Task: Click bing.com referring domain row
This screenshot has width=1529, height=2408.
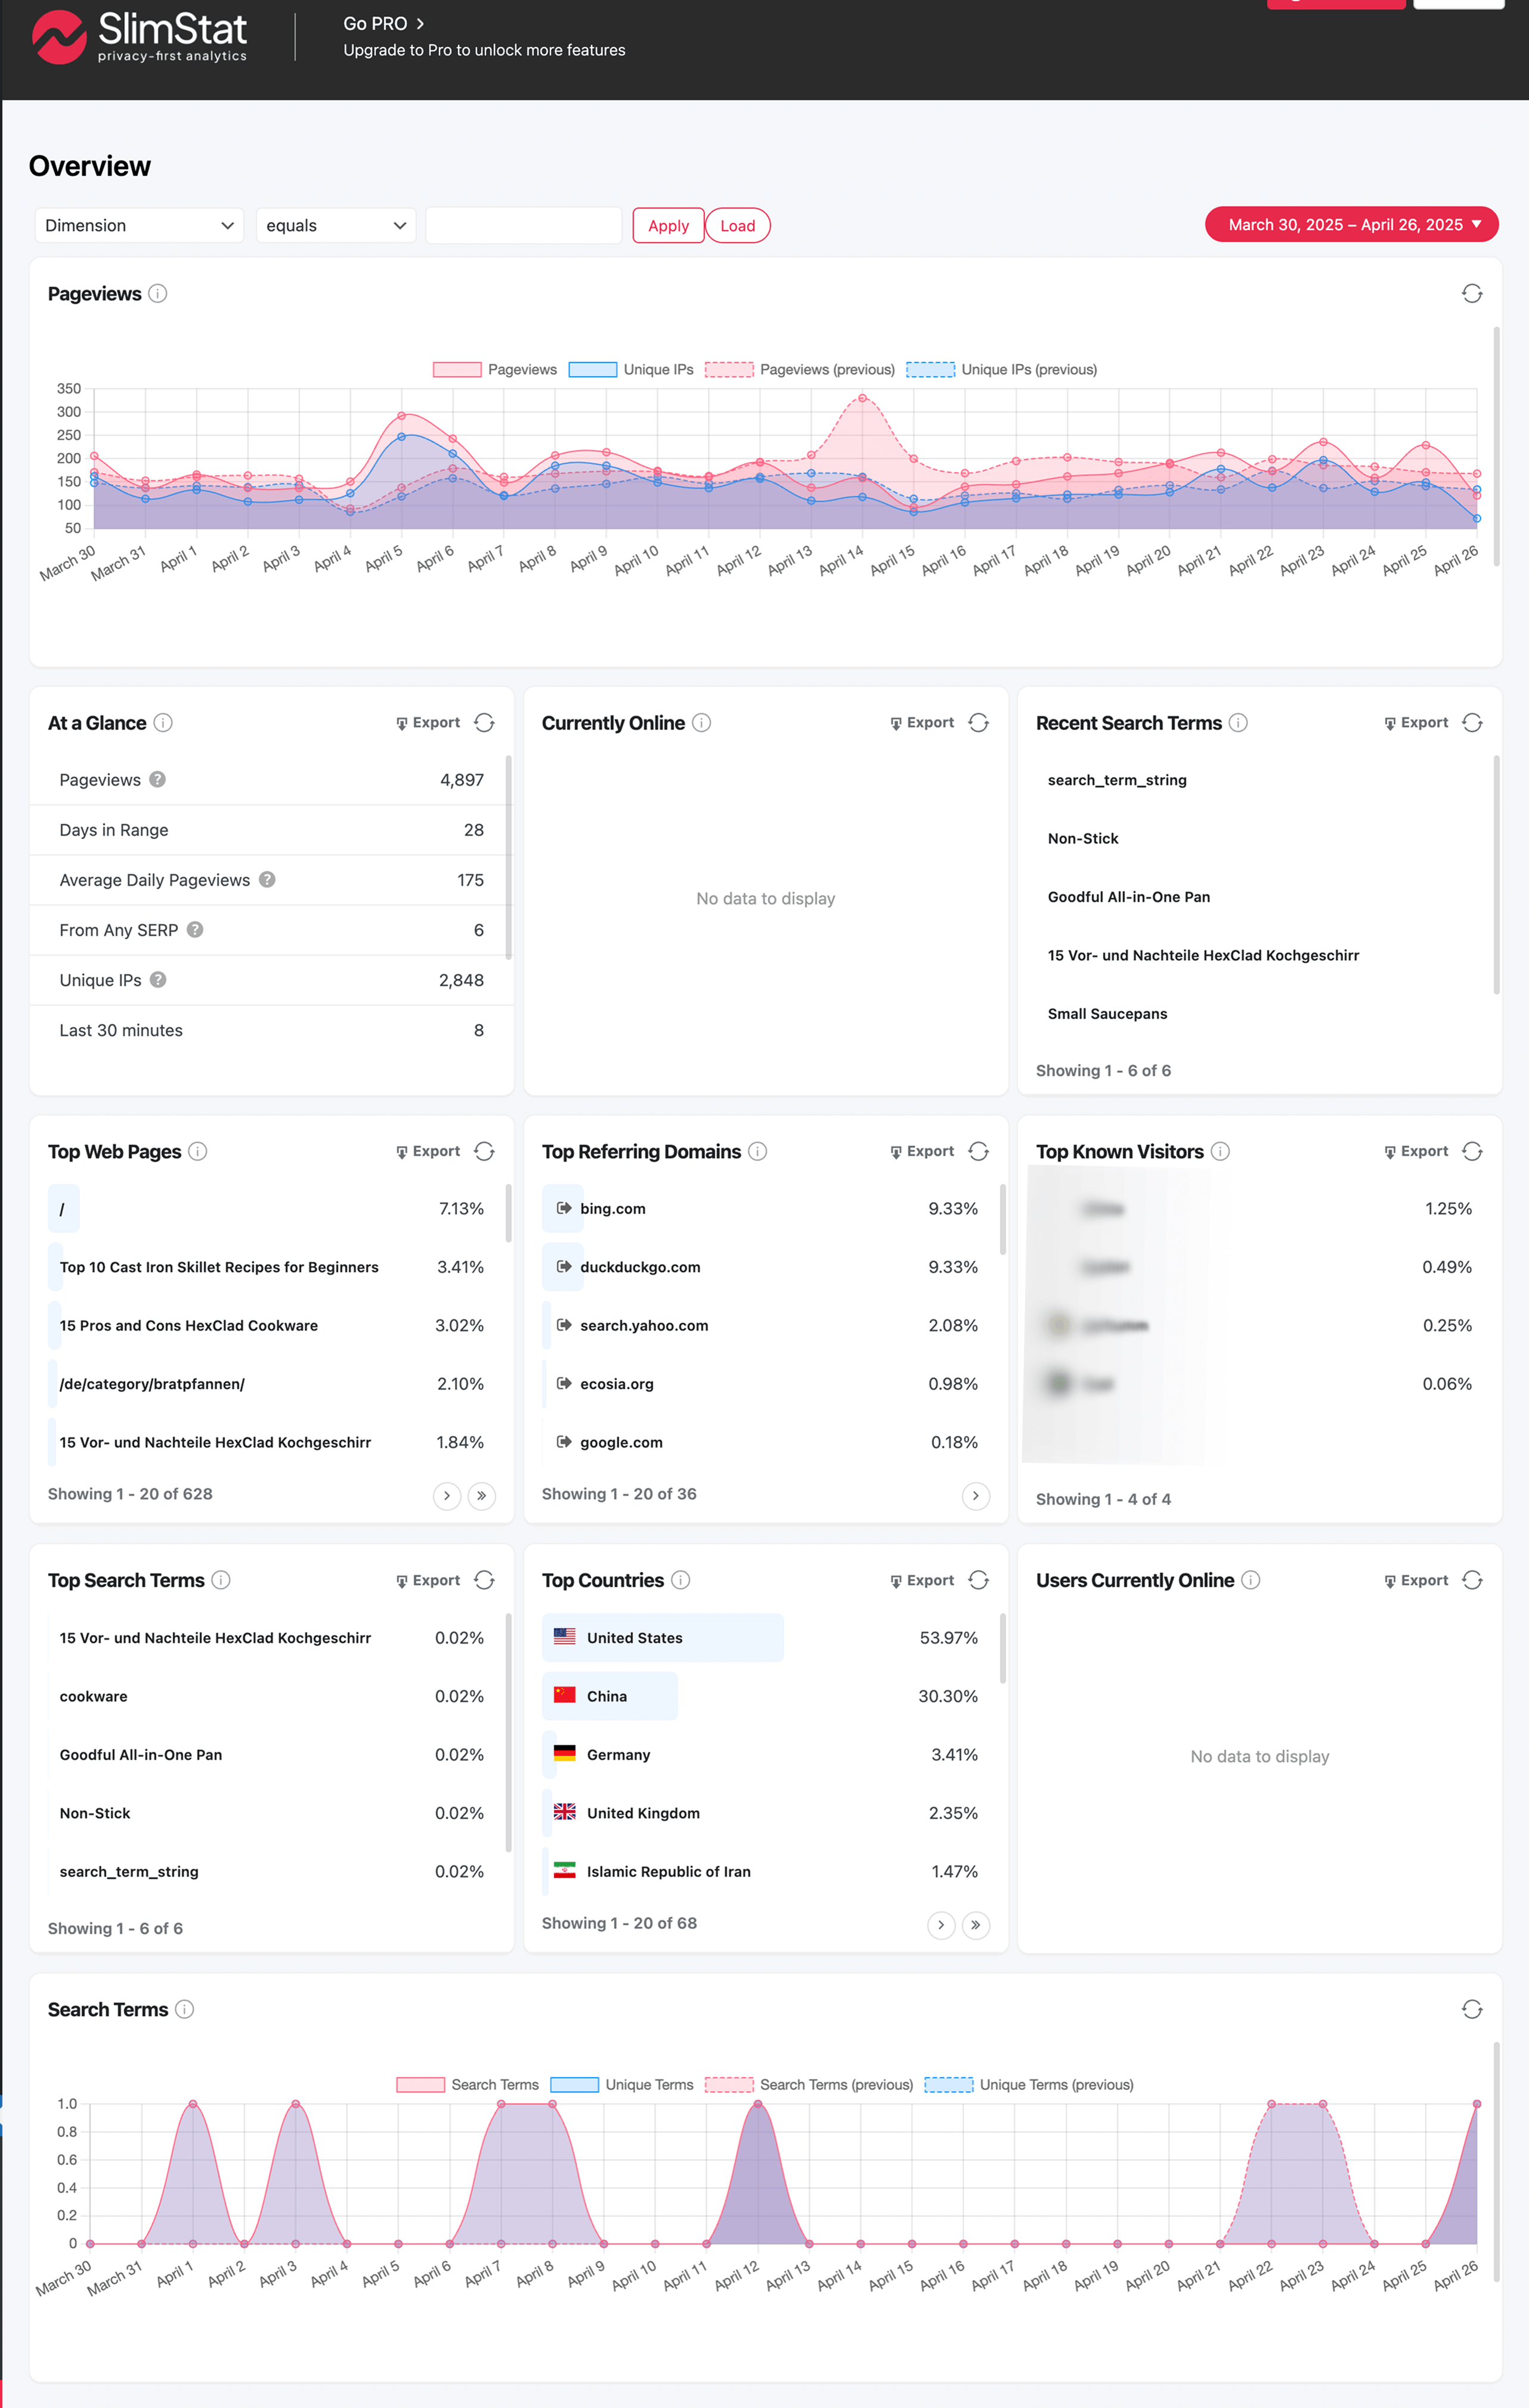Action: (766, 1209)
